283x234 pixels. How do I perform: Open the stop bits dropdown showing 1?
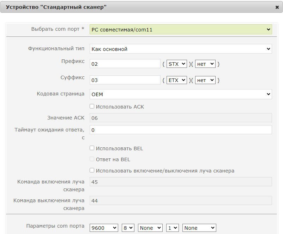[173, 228]
